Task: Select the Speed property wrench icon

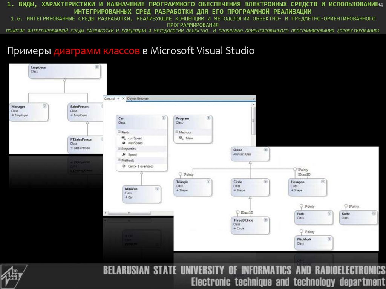Action: pos(124,154)
